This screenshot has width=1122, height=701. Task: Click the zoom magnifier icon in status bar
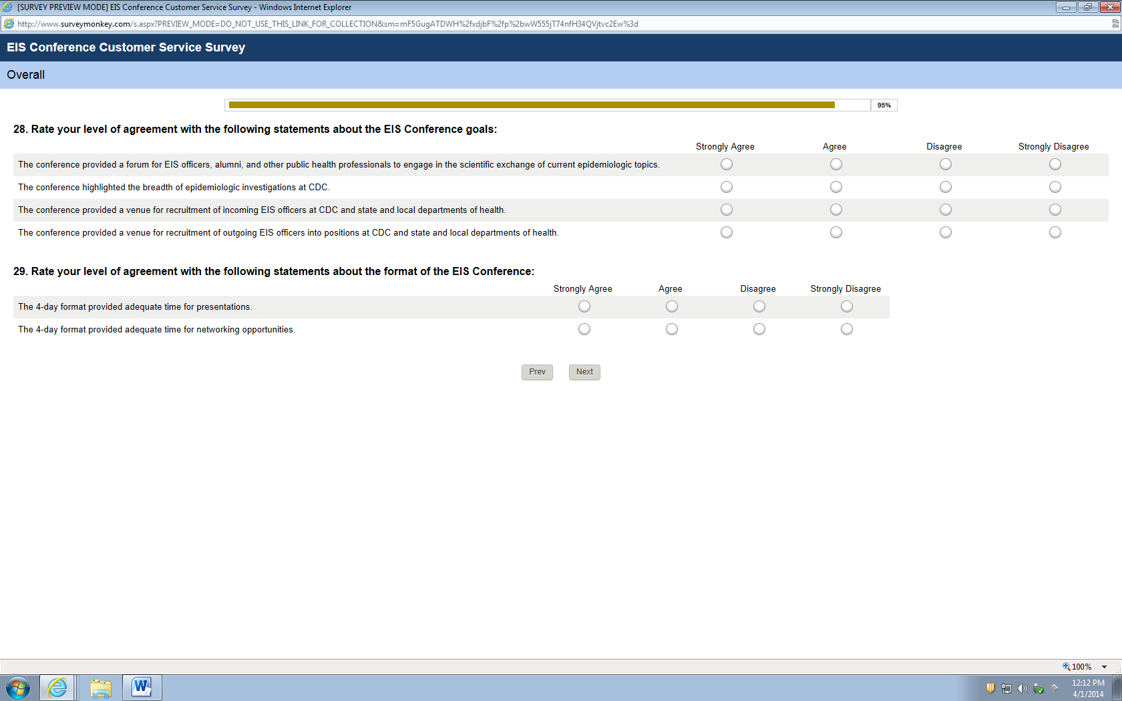point(1067,666)
